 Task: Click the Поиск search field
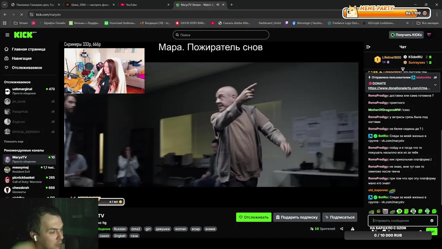pos(221,35)
